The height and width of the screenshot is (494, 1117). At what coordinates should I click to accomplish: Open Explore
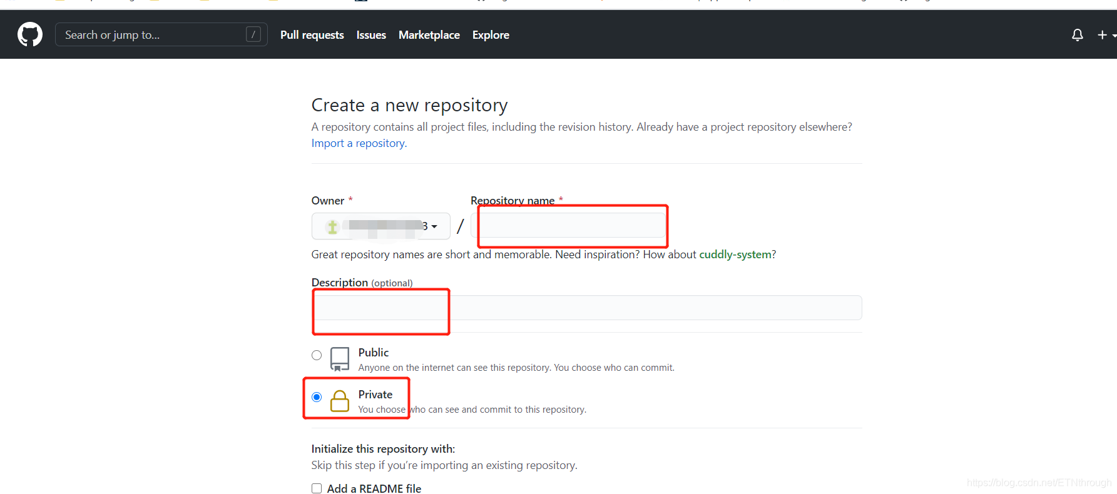pyautogui.click(x=491, y=35)
